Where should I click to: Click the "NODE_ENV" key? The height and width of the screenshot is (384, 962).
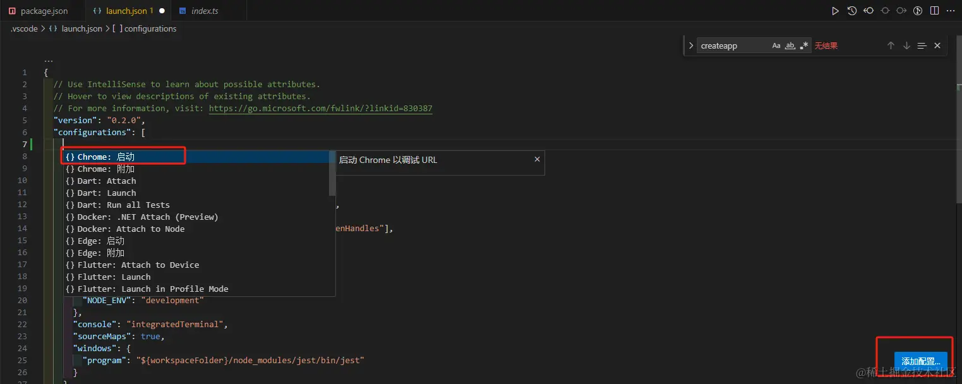(x=107, y=300)
